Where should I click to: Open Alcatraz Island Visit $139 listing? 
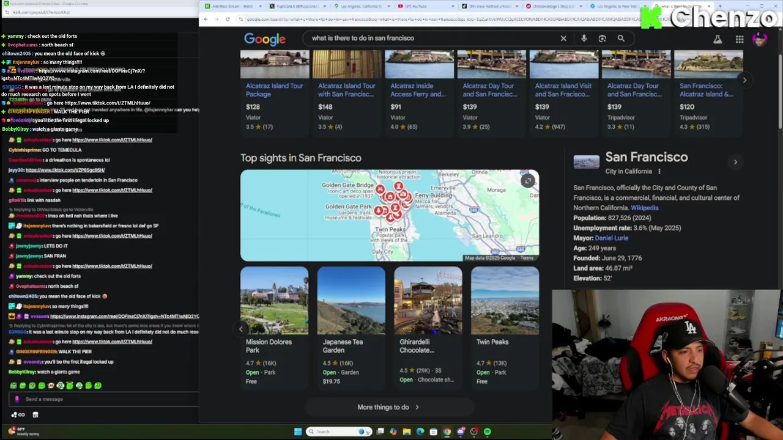point(563,90)
